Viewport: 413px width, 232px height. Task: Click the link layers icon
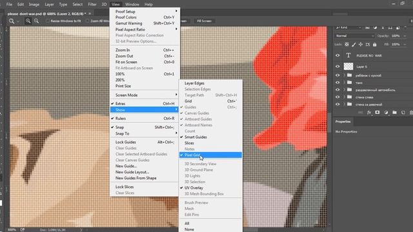coord(361,112)
